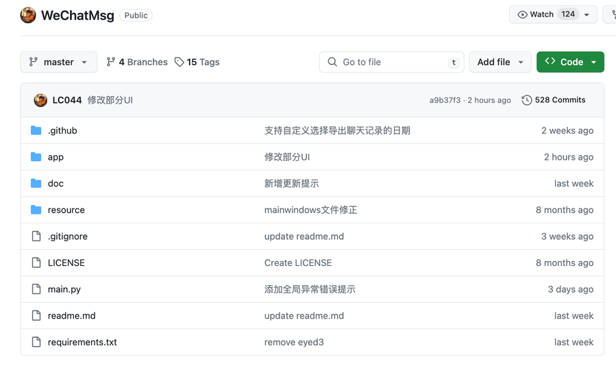Click the LICENSE file icon
This screenshot has width=616, height=366.
tap(36, 263)
